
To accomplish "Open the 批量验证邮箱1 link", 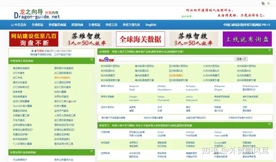I will coord(20,134).
